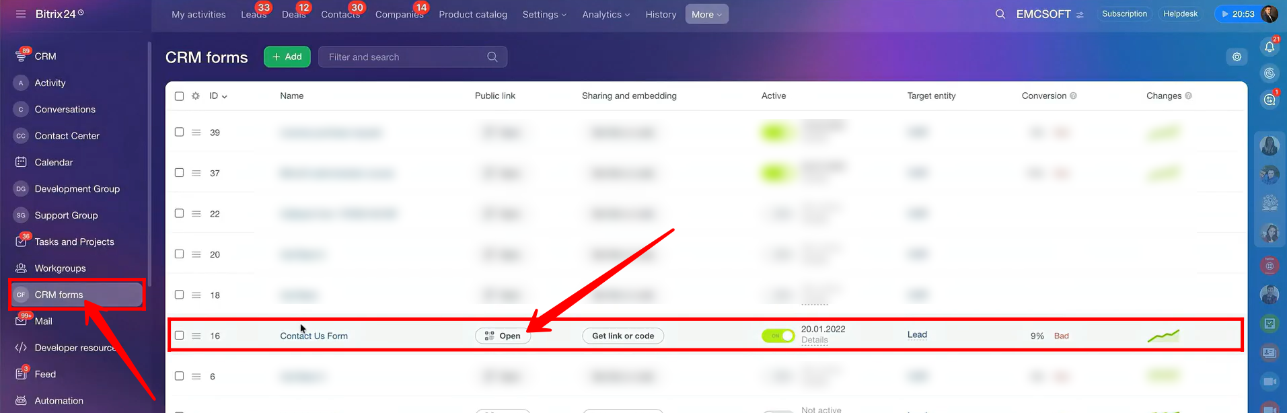Open the History menu item

[x=661, y=14]
